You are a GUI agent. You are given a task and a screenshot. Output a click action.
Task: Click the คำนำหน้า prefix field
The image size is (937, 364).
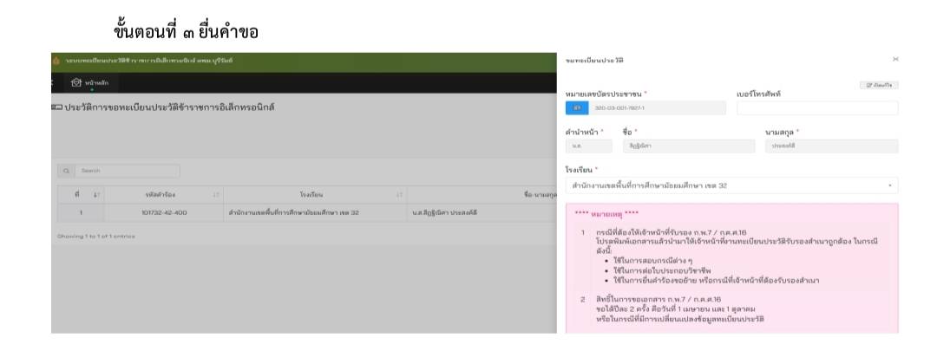coord(588,146)
